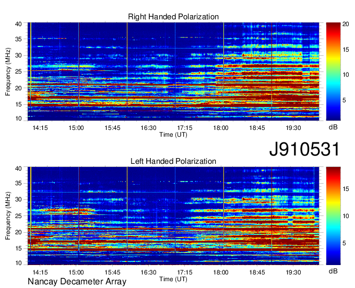Click the 14:15 time tick of the left-handed plot
The width and height of the screenshot is (355, 288).
(40, 272)
